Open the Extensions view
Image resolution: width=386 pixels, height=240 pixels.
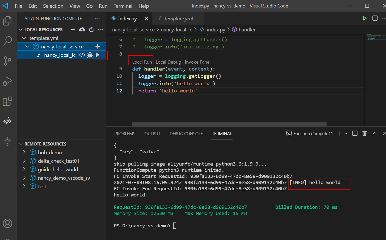tap(7, 101)
